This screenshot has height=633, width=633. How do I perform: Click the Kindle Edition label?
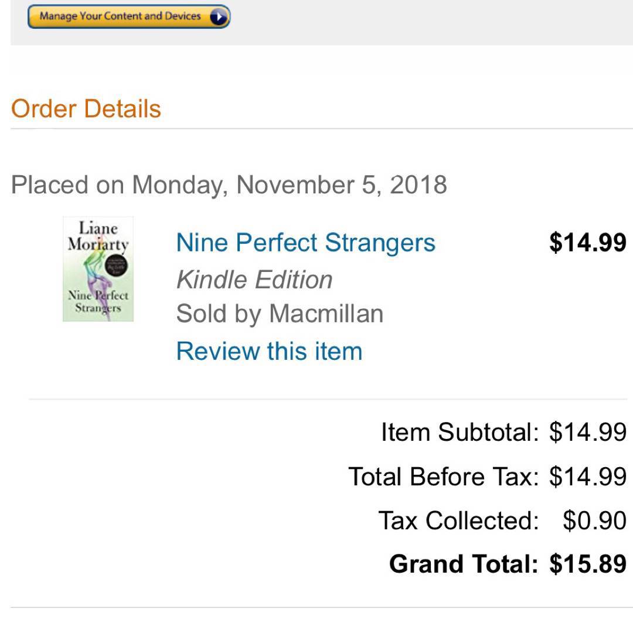[x=254, y=280]
